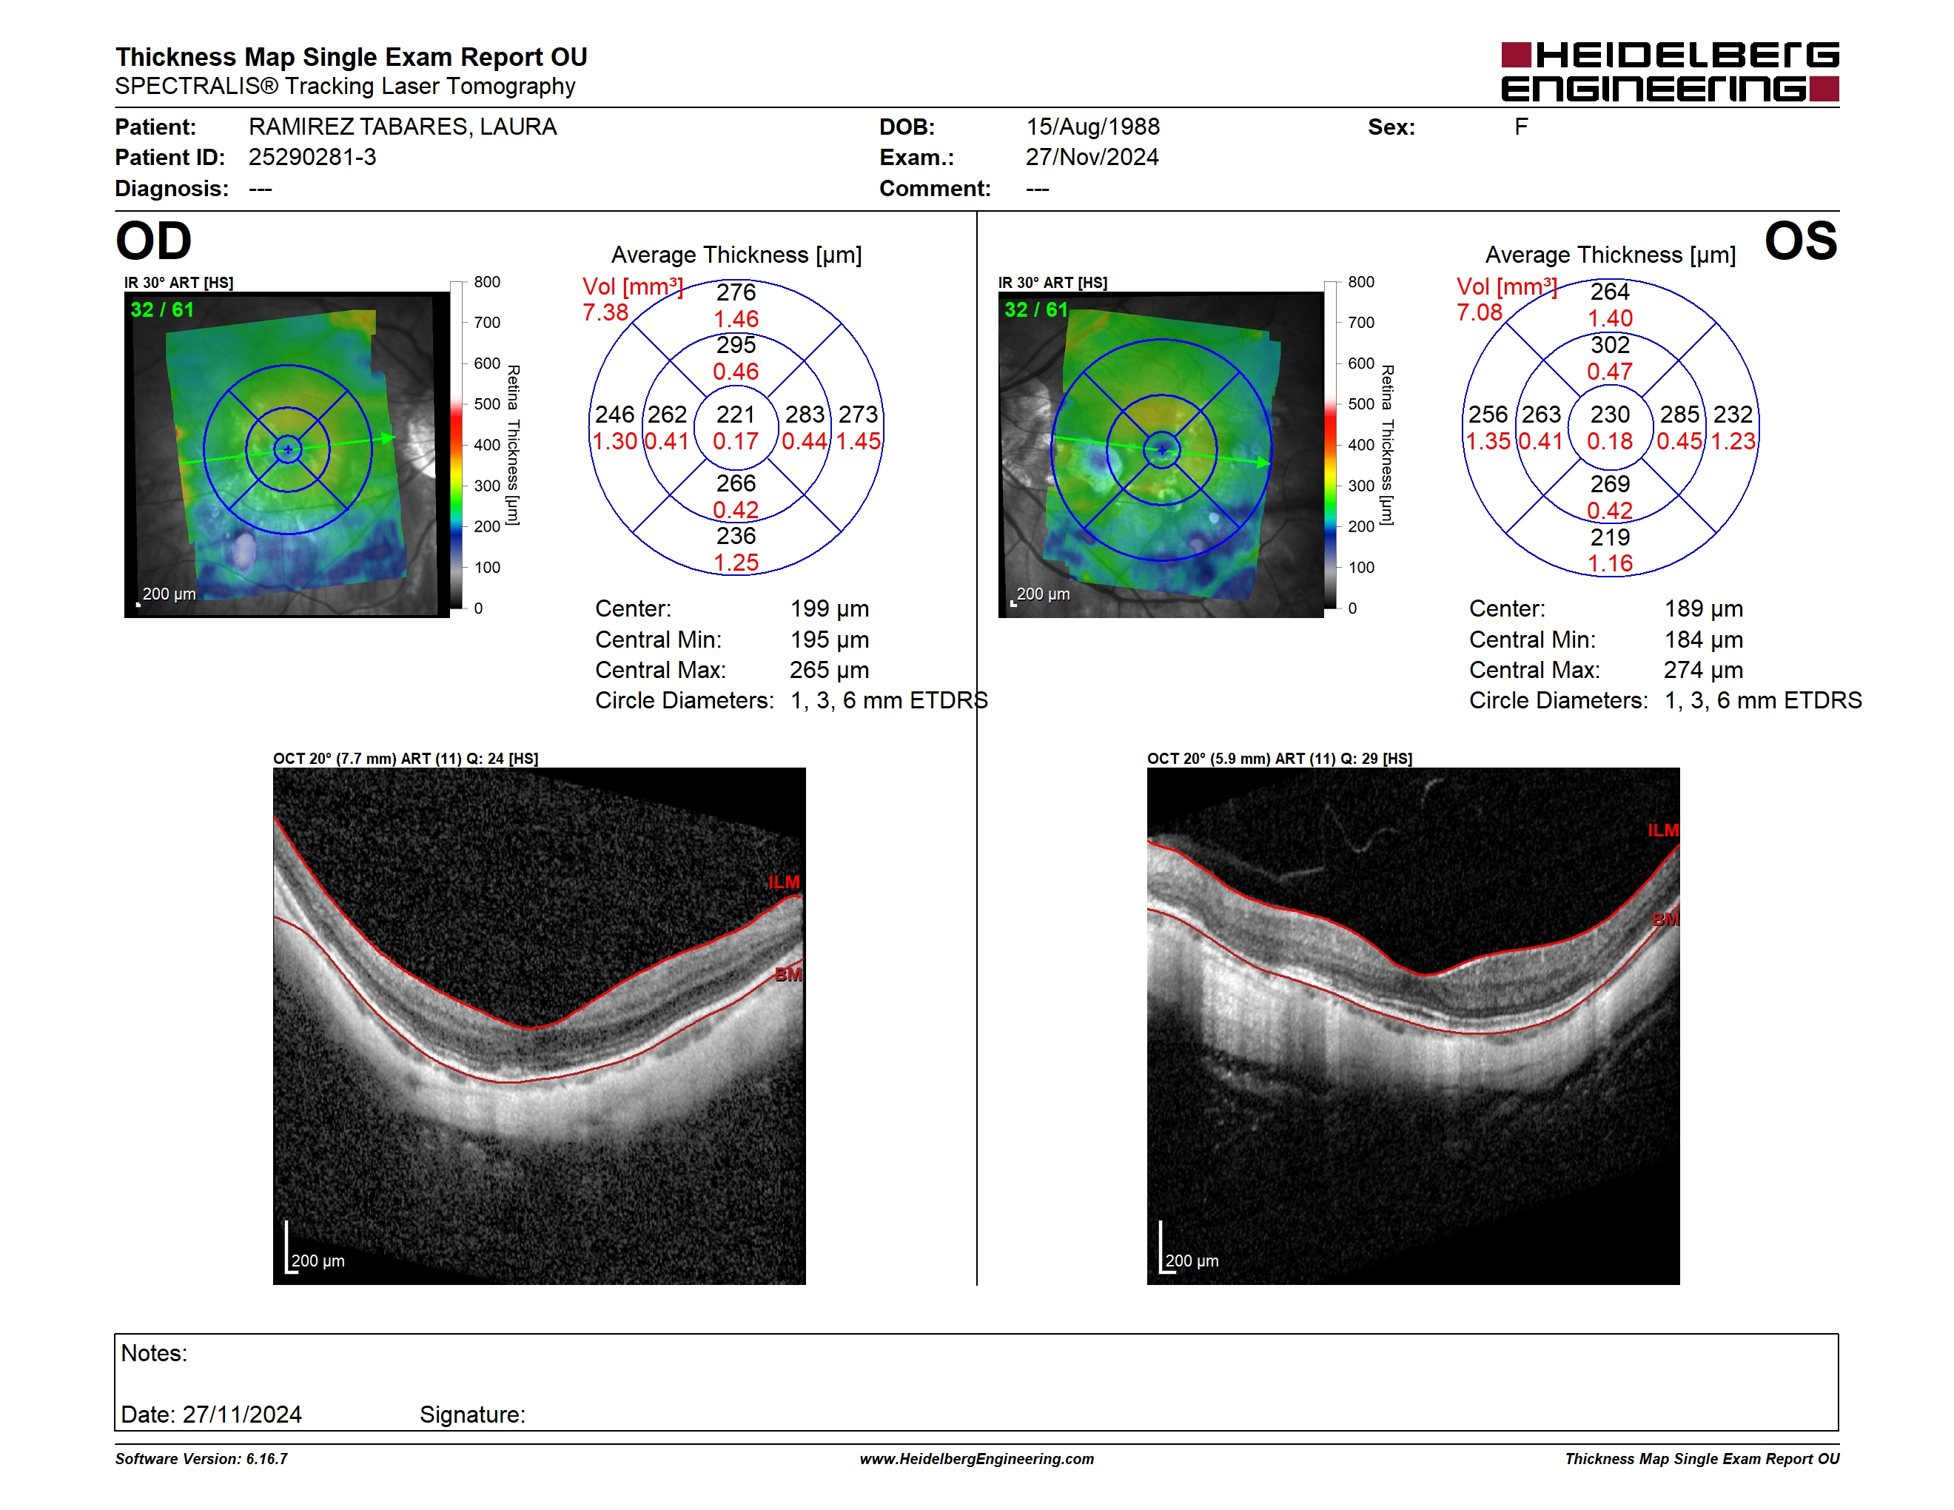This screenshot has width=1954, height=1510.
Task: Open the OD infrared thickness map image
Action: point(287,454)
